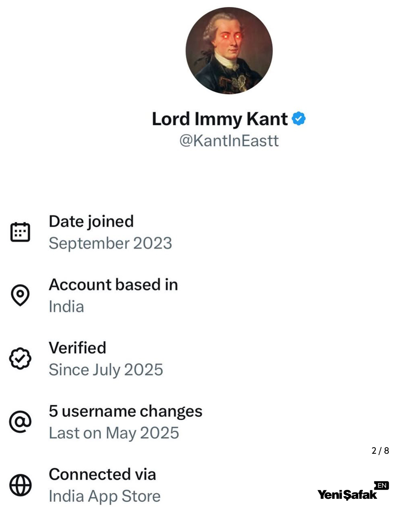Click the calendar icon beside Date joined

click(x=20, y=232)
